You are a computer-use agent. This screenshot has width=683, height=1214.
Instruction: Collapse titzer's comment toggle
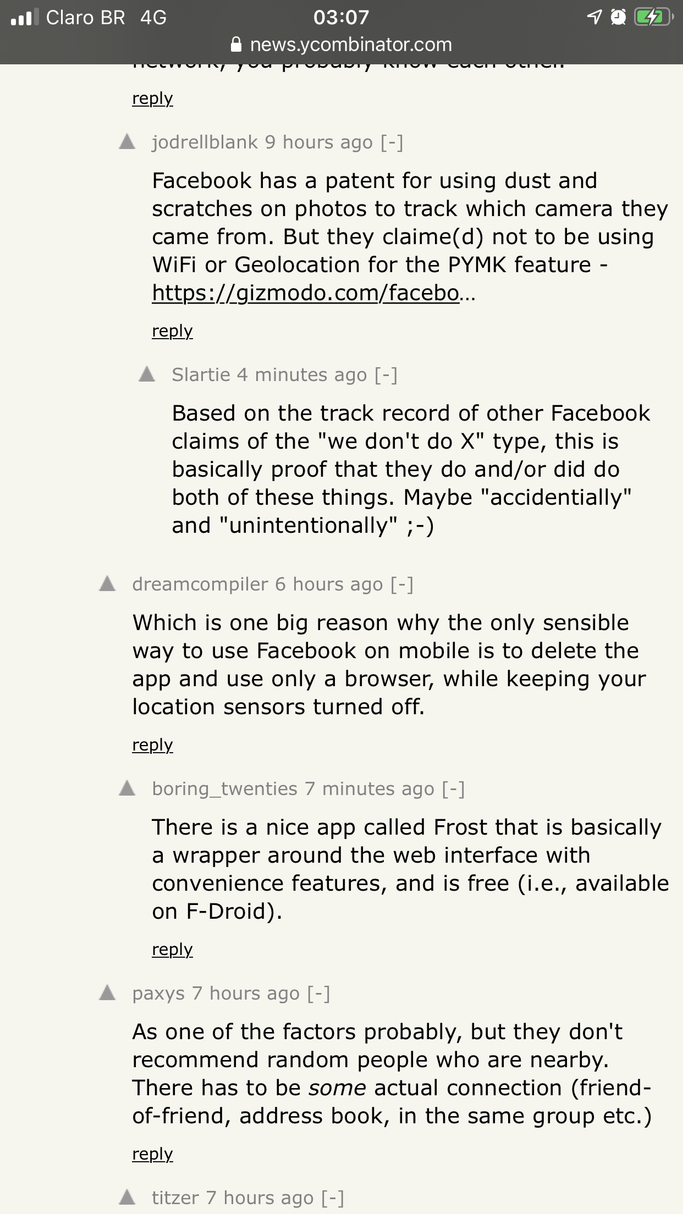coord(333,1198)
